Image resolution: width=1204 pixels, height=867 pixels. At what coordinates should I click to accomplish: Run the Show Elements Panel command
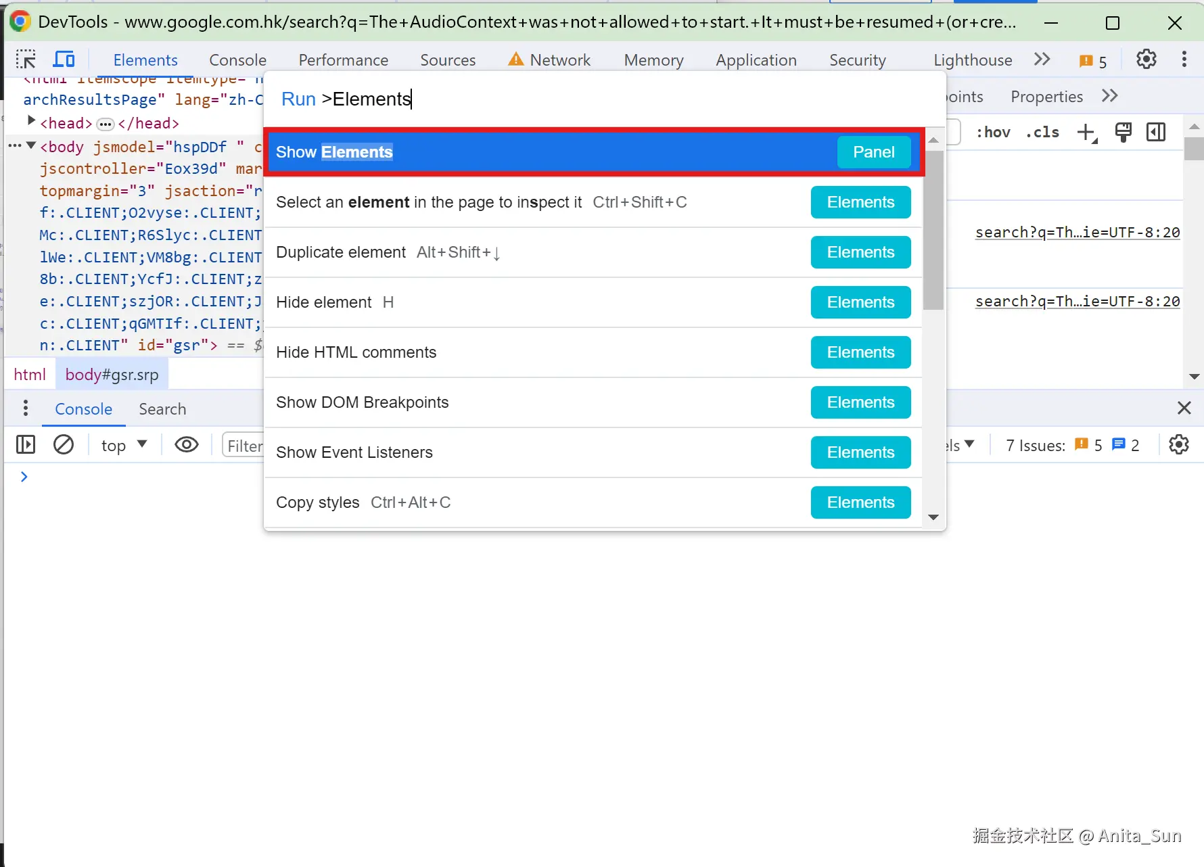tap(593, 152)
